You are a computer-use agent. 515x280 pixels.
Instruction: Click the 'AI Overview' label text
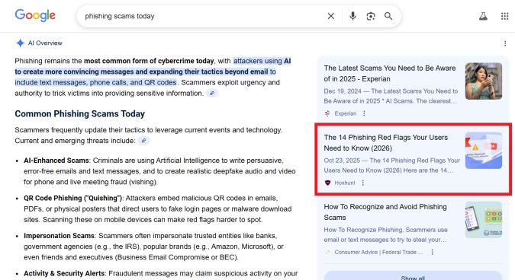pyautogui.click(x=45, y=43)
